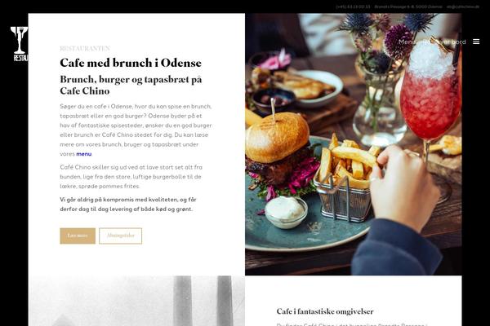Open the Brandts Passage address link
The image size is (490, 326).
tap(408, 7)
